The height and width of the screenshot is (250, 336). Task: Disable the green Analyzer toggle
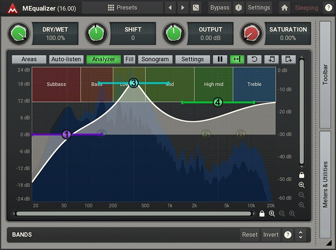(x=103, y=59)
